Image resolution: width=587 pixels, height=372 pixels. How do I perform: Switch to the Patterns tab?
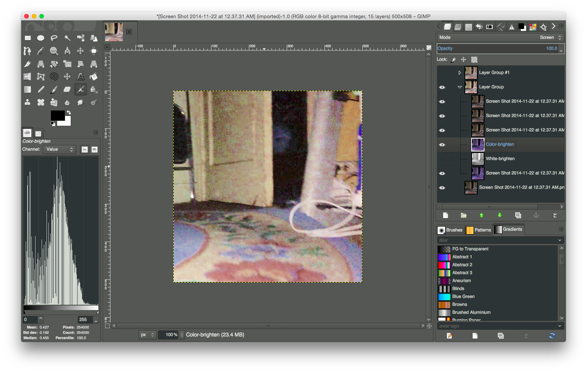[x=478, y=230]
